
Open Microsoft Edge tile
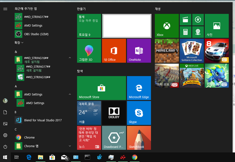tap(139, 88)
